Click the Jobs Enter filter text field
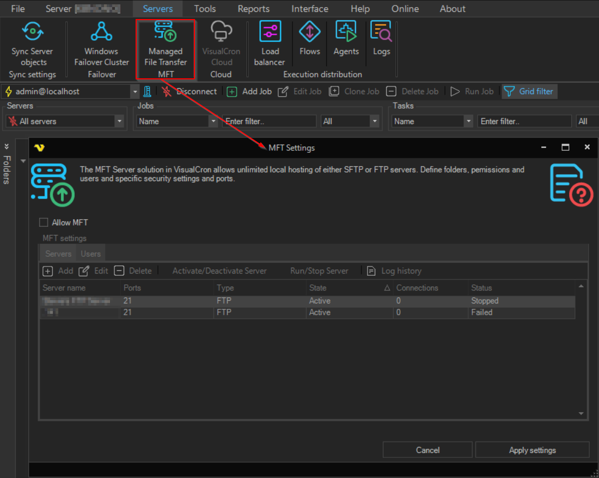599x478 pixels. point(269,121)
